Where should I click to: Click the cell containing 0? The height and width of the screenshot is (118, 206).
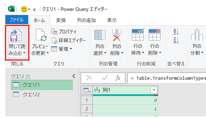tap(125, 100)
